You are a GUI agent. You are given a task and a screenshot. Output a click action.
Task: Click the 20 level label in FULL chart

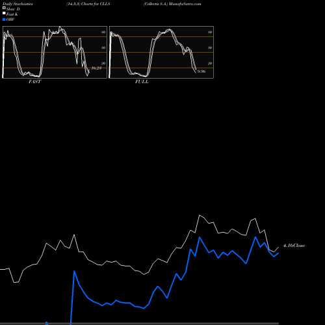[210, 63]
